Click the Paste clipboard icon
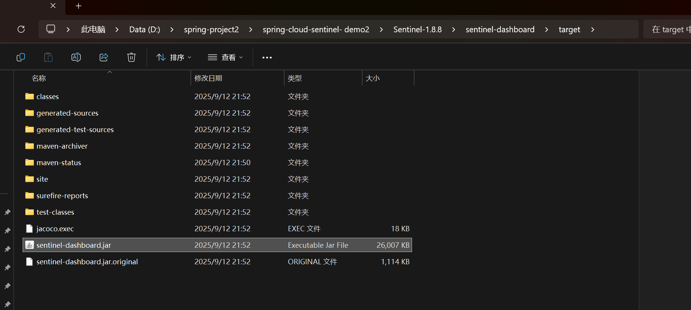Screen dimensions: 691x310 48,57
